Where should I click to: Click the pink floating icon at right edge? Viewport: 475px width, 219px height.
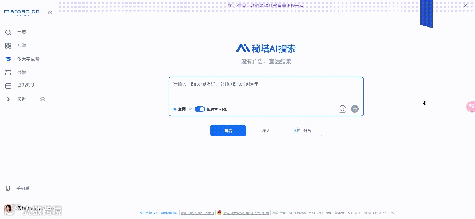pyautogui.click(x=471, y=107)
